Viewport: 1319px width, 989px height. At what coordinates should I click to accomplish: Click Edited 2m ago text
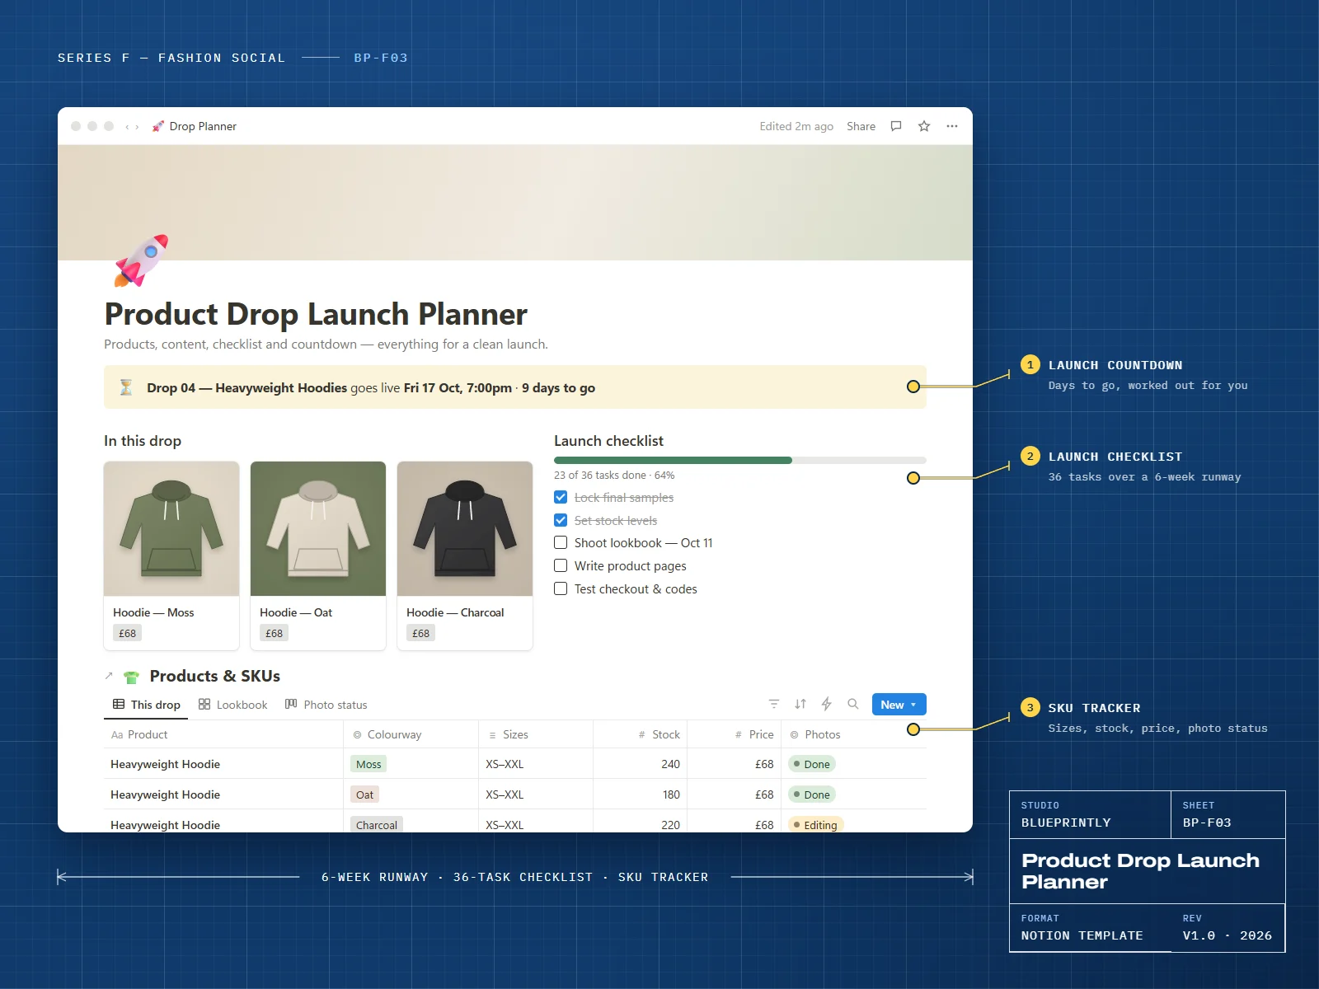[x=796, y=126]
